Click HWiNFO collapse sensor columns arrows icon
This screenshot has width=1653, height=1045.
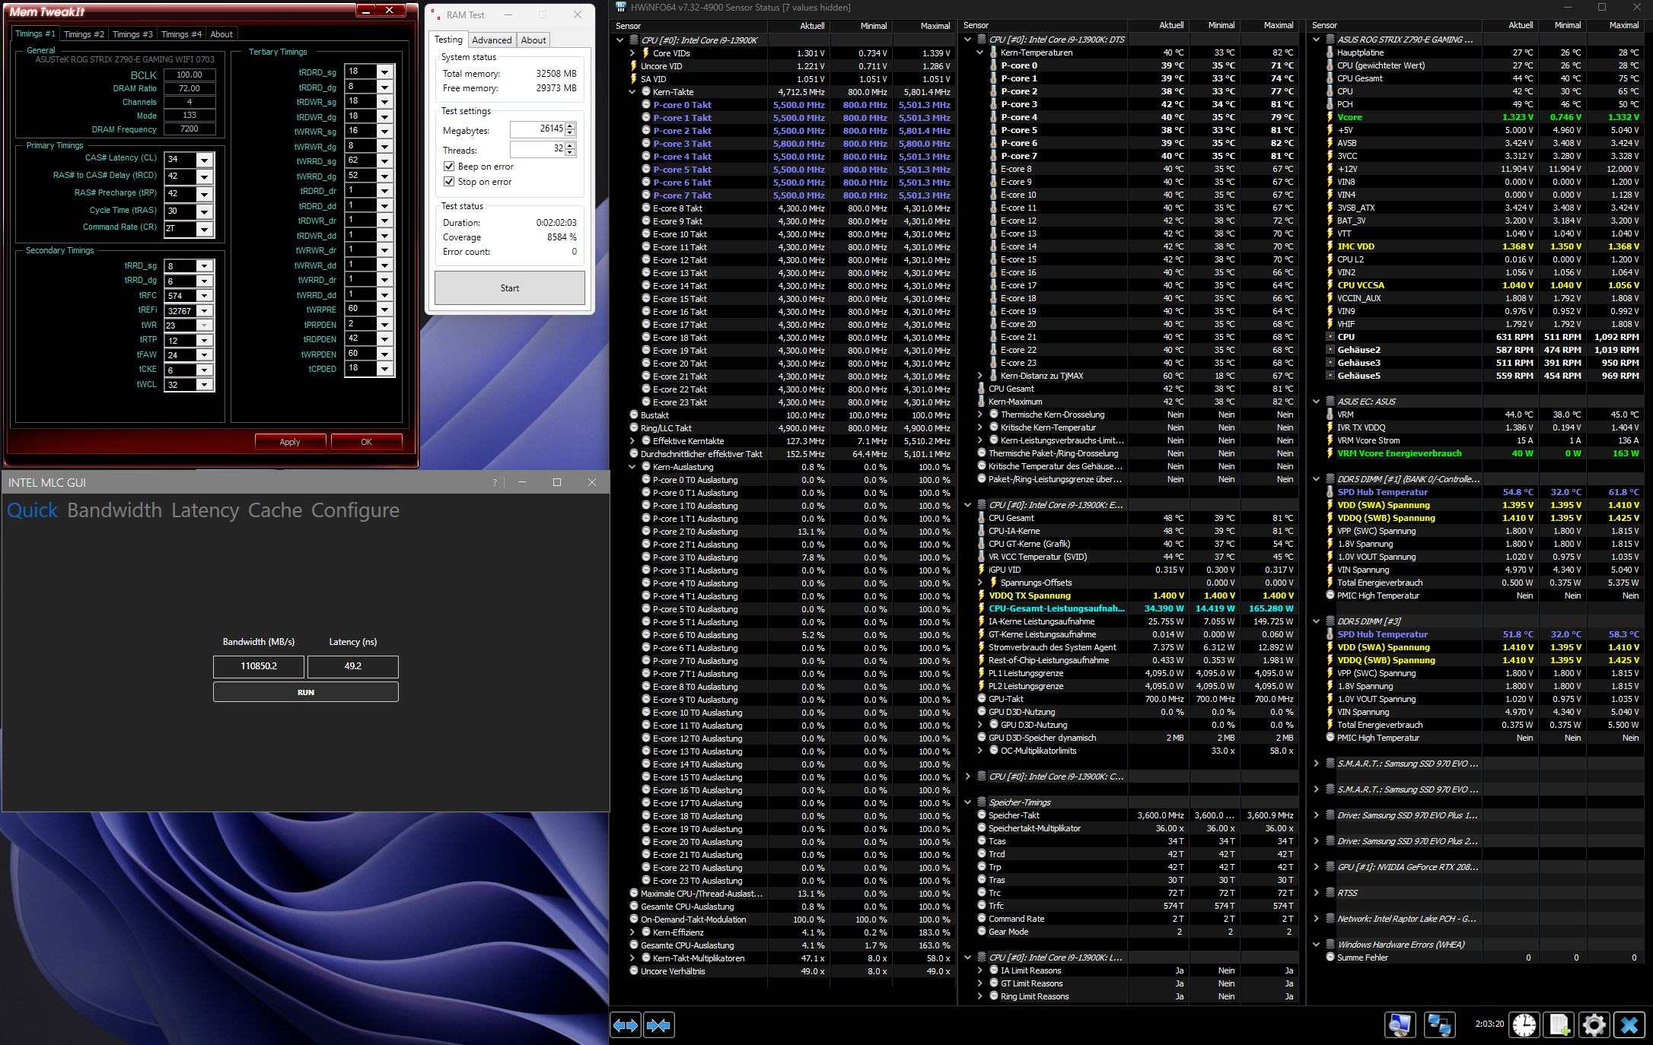pyautogui.click(x=659, y=1025)
